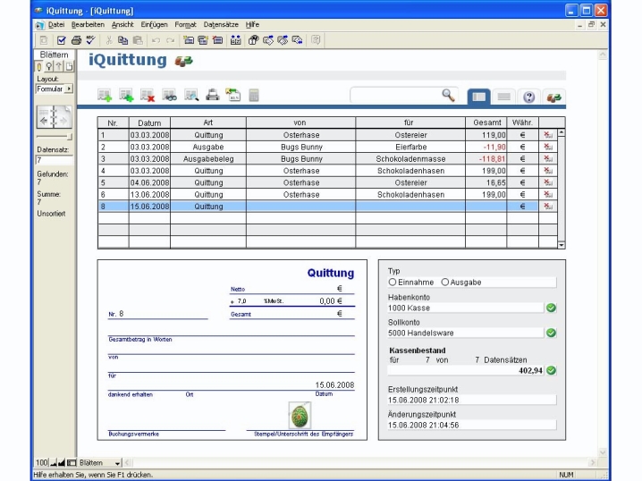642x481 pixels.
Task: Open the calculator icon in iQuittung toolbar
Action: 254,95
